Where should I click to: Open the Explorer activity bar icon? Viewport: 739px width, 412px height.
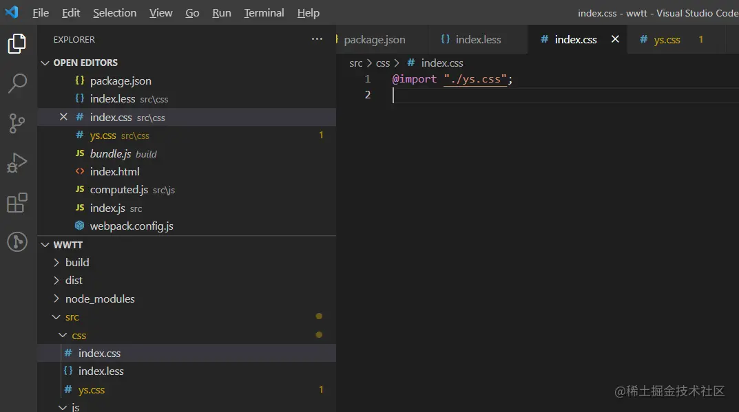[x=17, y=44]
